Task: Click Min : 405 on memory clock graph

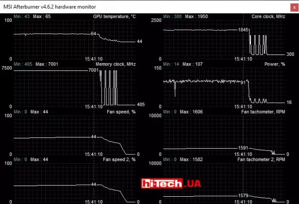Action: 23,64
